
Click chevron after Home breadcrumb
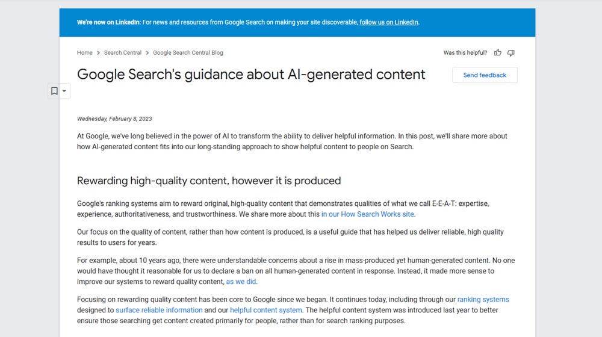click(98, 52)
